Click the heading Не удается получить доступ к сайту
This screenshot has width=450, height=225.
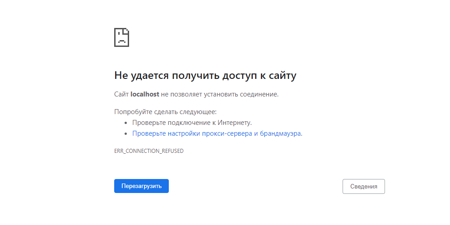(x=205, y=75)
